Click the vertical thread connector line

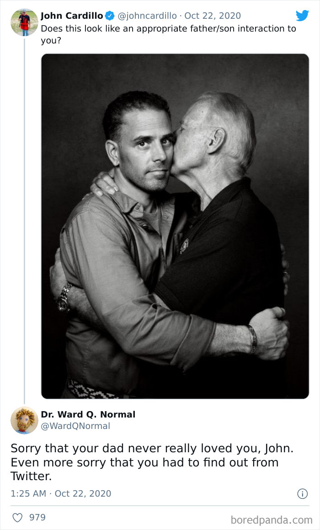click(24, 229)
